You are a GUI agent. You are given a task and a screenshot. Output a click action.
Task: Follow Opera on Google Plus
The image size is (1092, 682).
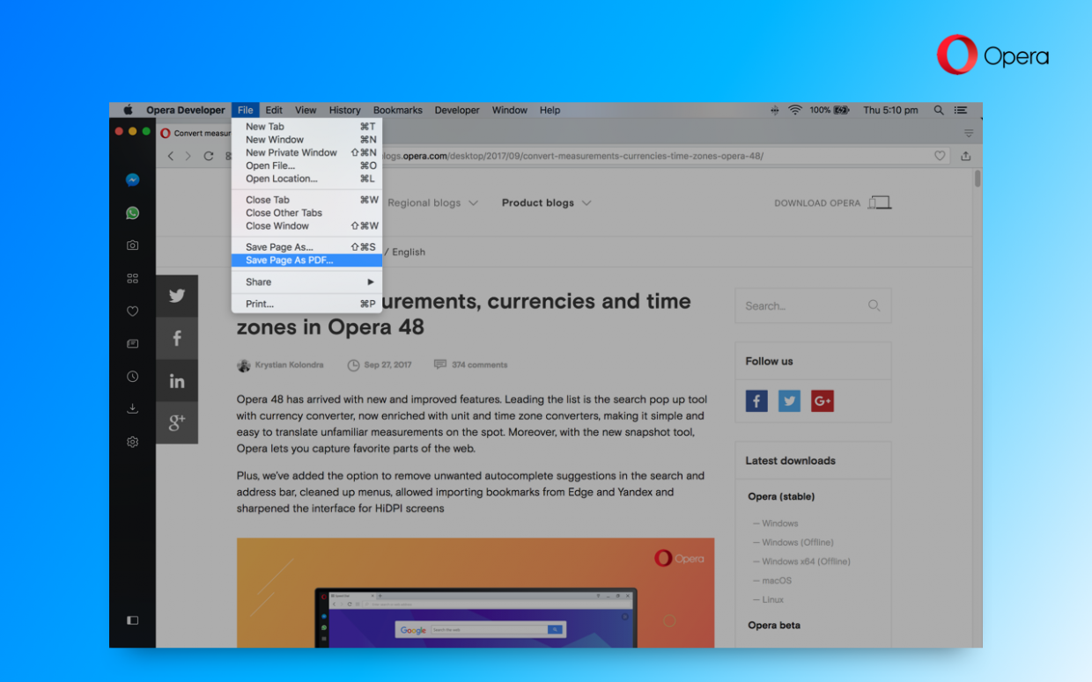pyautogui.click(x=822, y=400)
